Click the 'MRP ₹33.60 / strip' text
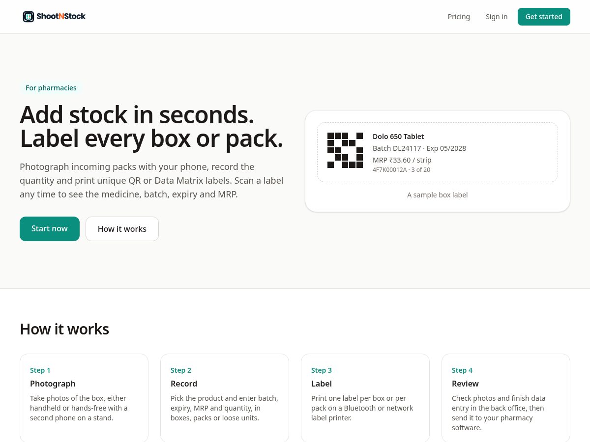The width and height of the screenshot is (590, 442). [402, 160]
